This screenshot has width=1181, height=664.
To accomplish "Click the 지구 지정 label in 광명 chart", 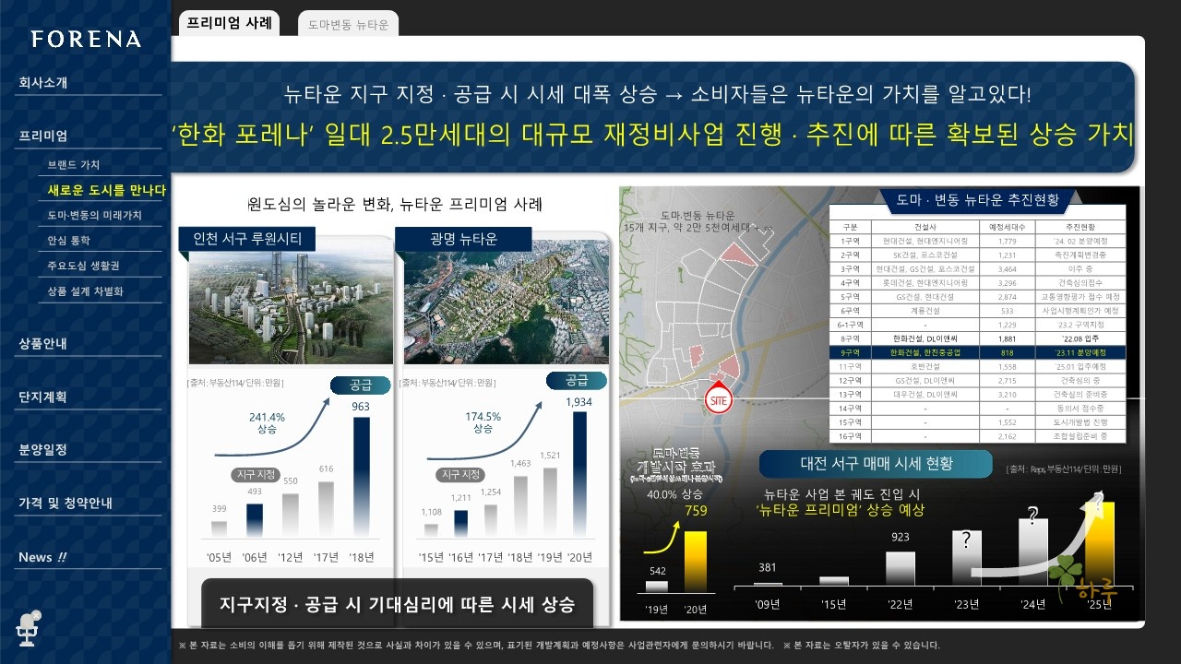I will [x=459, y=475].
